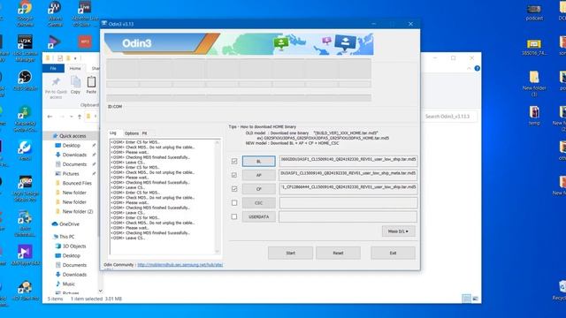Viewport: 566px width, 318px height.
Task: Select Pictures under Quick access
Action: [x=71, y=173]
